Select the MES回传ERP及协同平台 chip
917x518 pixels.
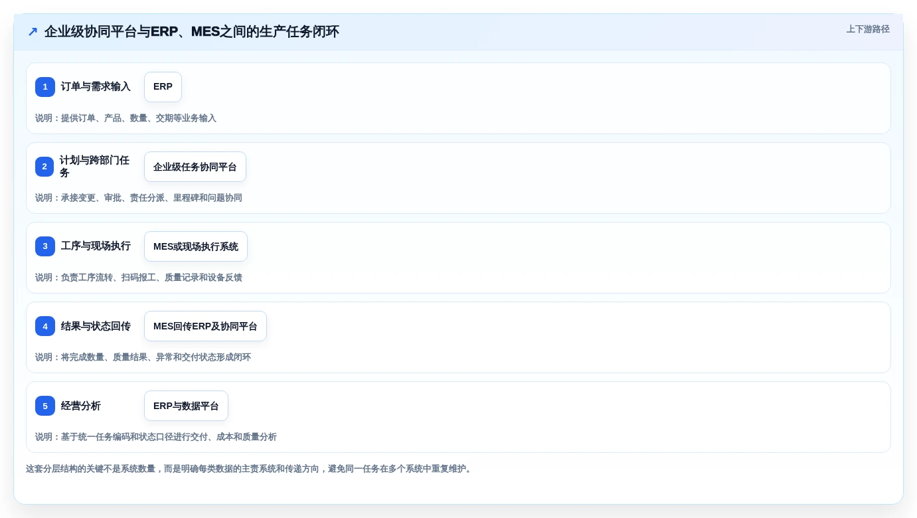pos(205,326)
